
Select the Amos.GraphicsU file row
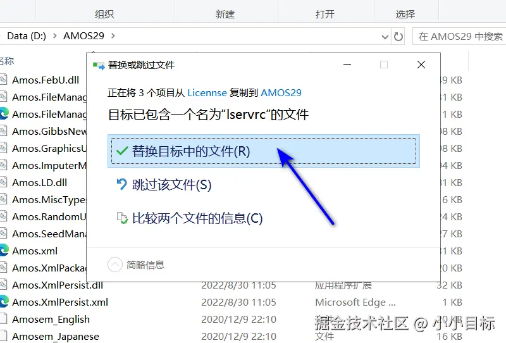point(49,149)
